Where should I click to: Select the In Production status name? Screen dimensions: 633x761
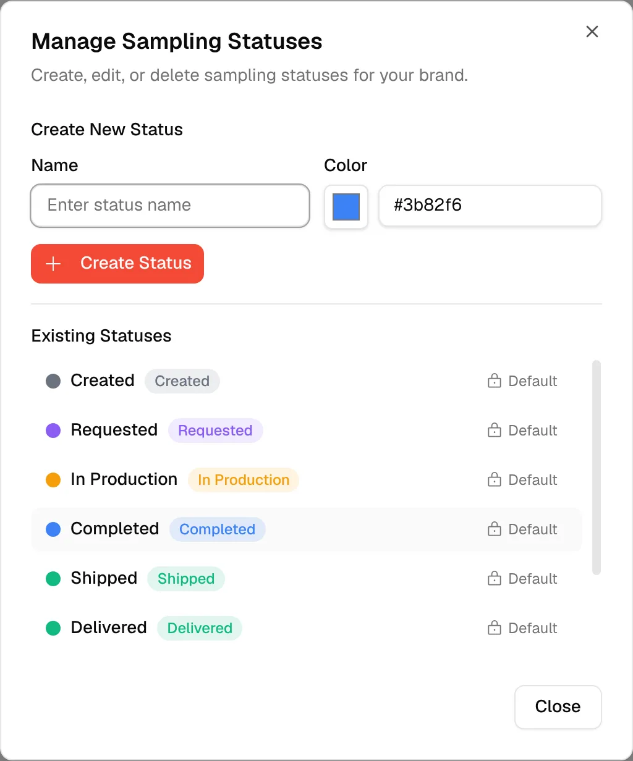click(124, 479)
